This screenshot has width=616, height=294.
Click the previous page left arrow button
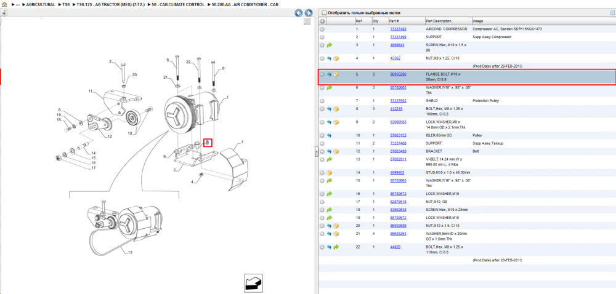pos(299,13)
